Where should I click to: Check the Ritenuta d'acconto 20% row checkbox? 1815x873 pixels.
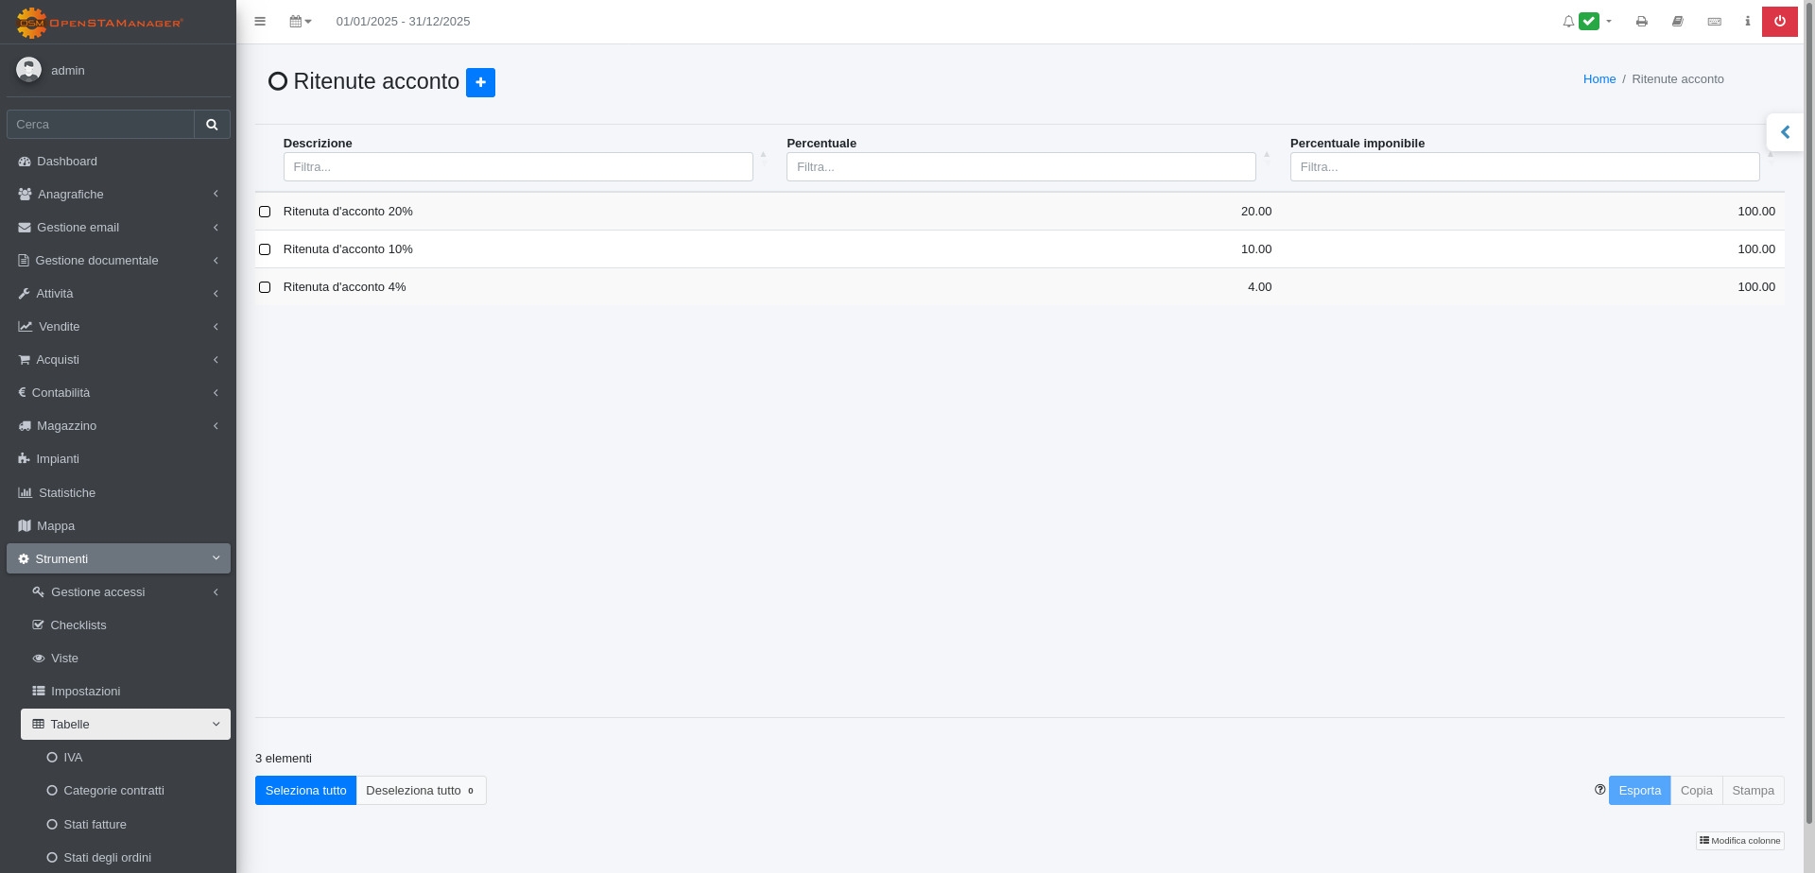(x=265, y=212)
